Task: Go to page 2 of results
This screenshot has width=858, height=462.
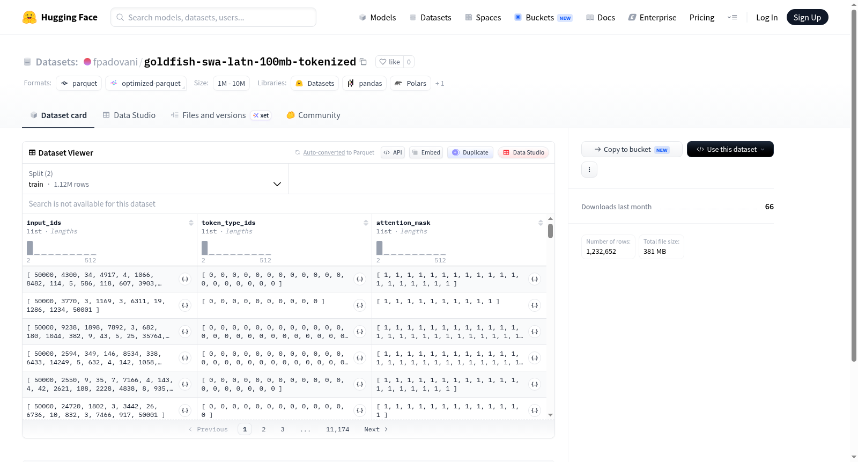Action: (263, 429)
